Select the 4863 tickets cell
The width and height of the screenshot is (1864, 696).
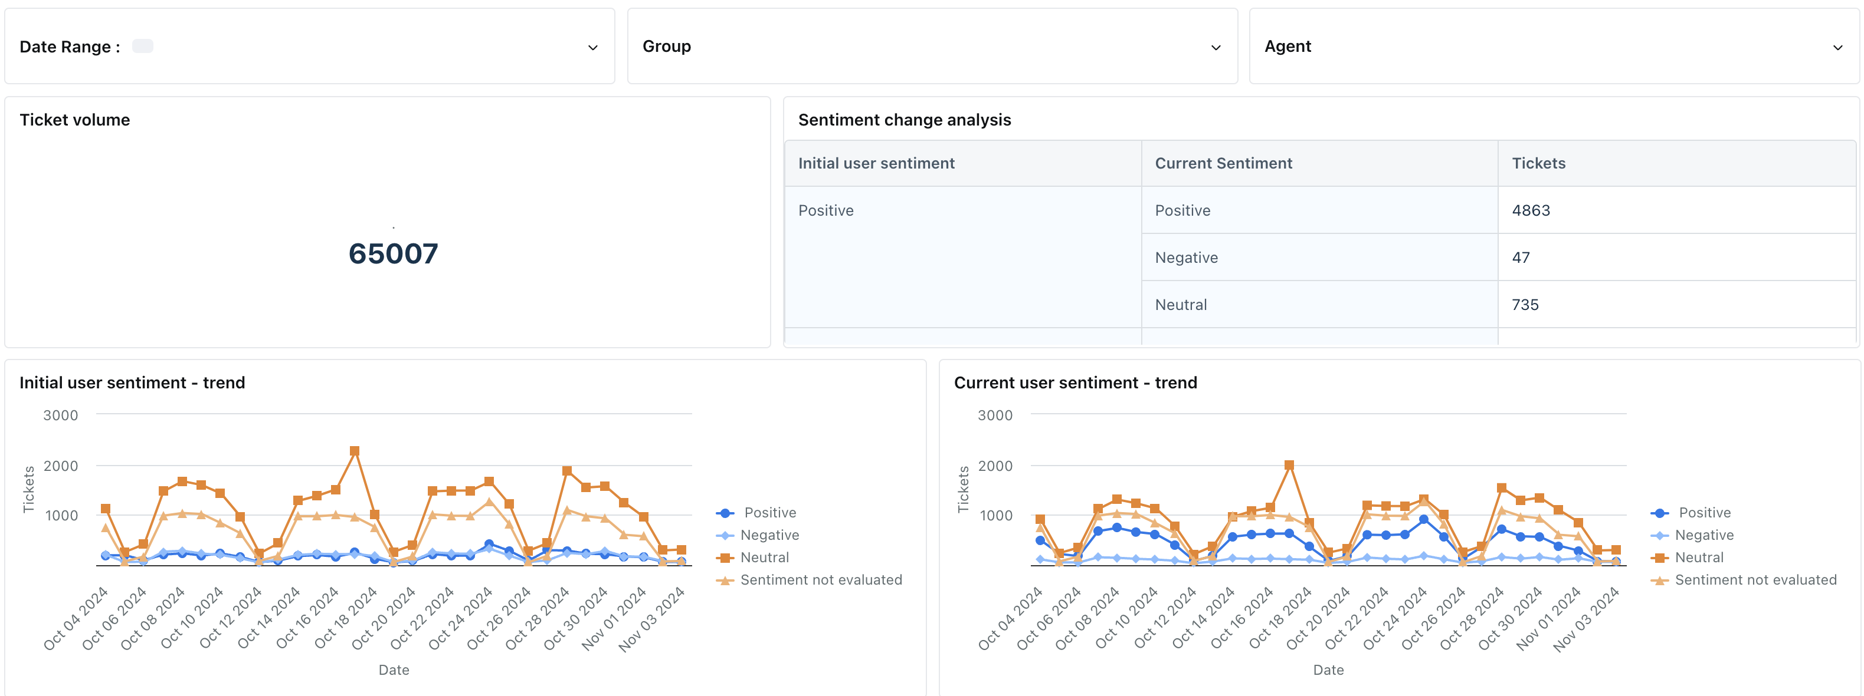(1531, 210)
